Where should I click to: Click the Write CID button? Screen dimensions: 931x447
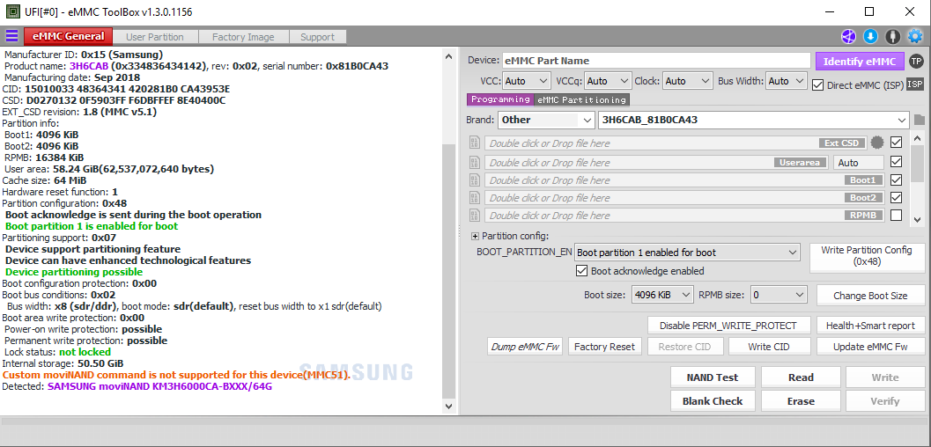(x=768, y=347)
